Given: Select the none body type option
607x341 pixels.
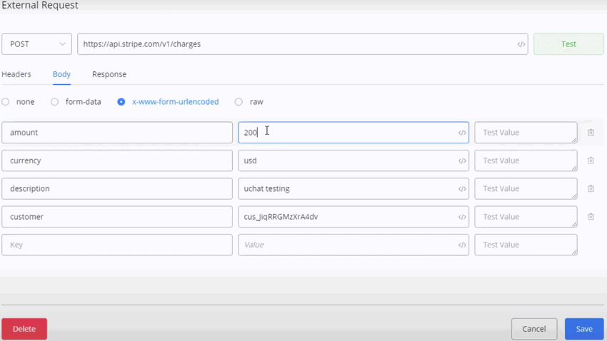Looking at the screenshot, I should click(x=6, y=102).
